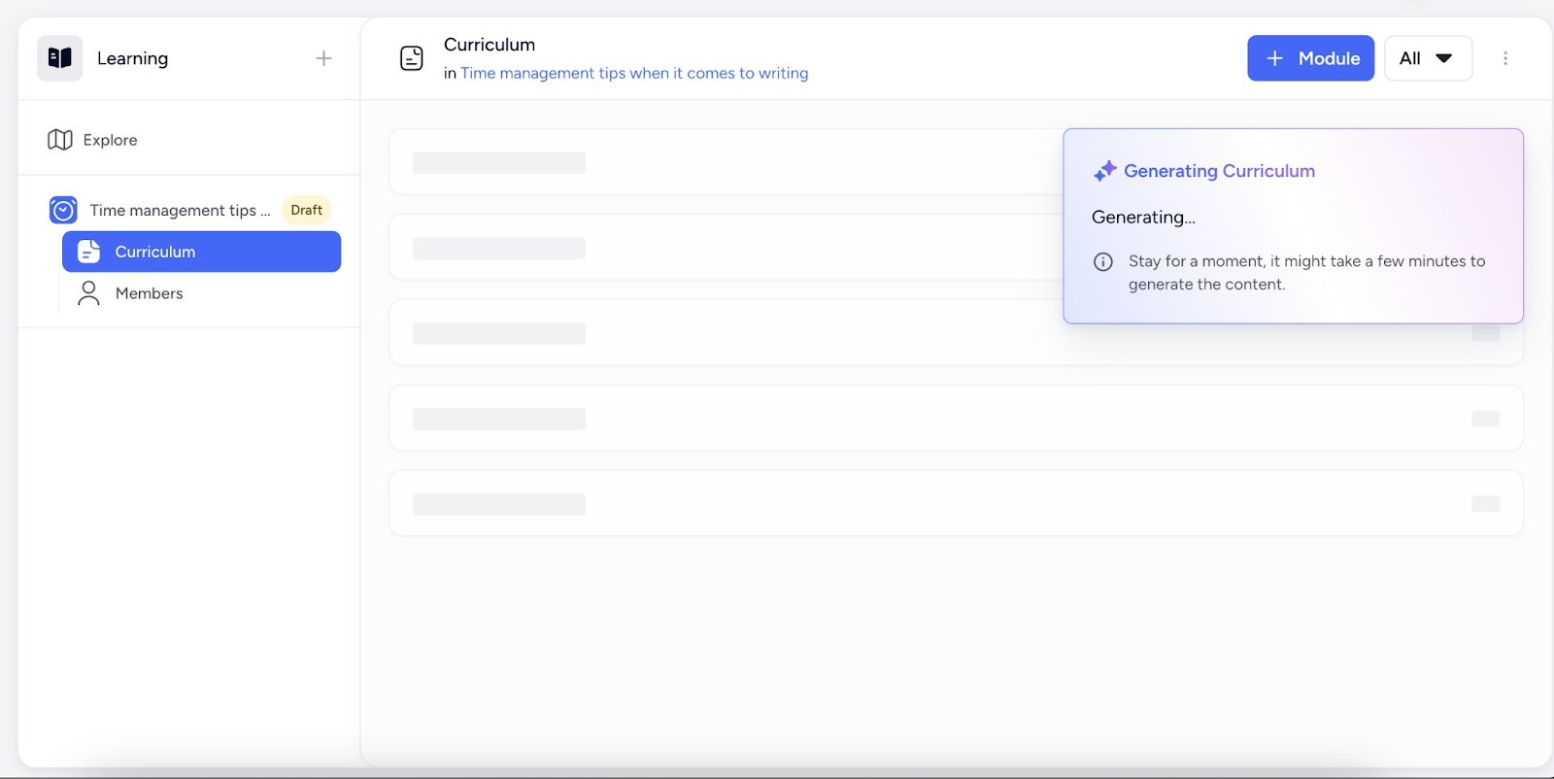The height and width of the screenshot is (779, 1554).
Task: Click the sparkle icon in Generating Curriculum
Action: click(1105, 171)
